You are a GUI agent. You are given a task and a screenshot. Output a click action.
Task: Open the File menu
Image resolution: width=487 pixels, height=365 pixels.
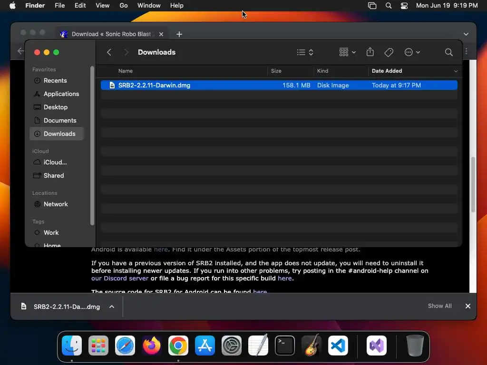click(x=59, y=6)
